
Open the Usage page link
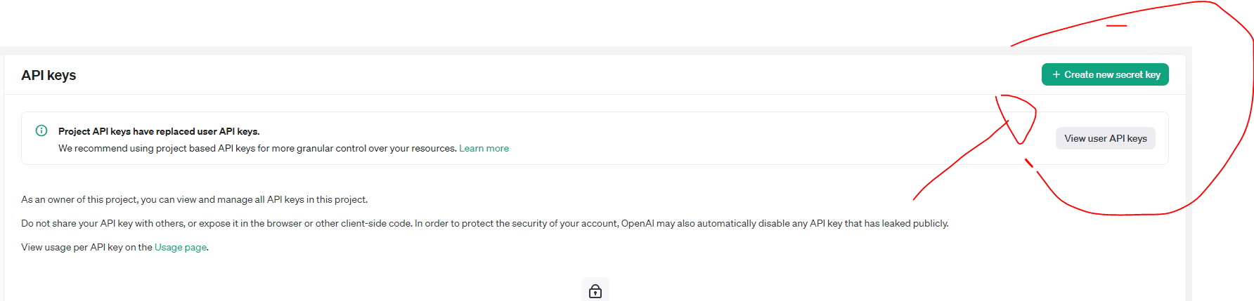point(180,247)
